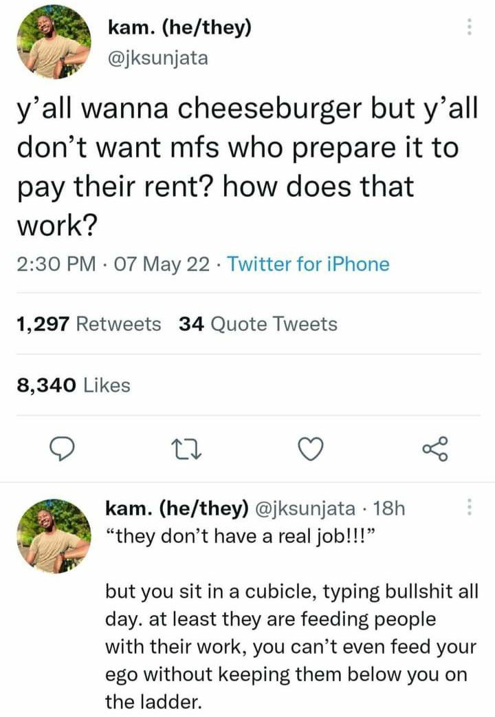Click the Twitter for iPhone link
495x717 pixels.
[309, 264]
